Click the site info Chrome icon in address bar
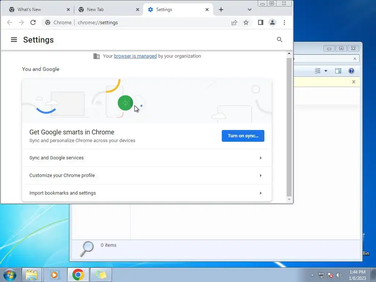376x282 pixels. click(48, 22)
